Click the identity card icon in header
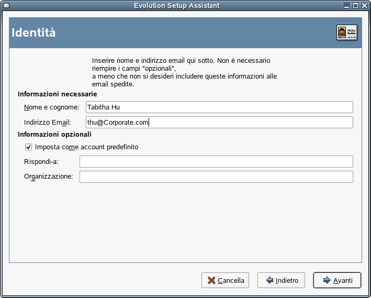Screen dimensions: 371x298 [347, 32]
